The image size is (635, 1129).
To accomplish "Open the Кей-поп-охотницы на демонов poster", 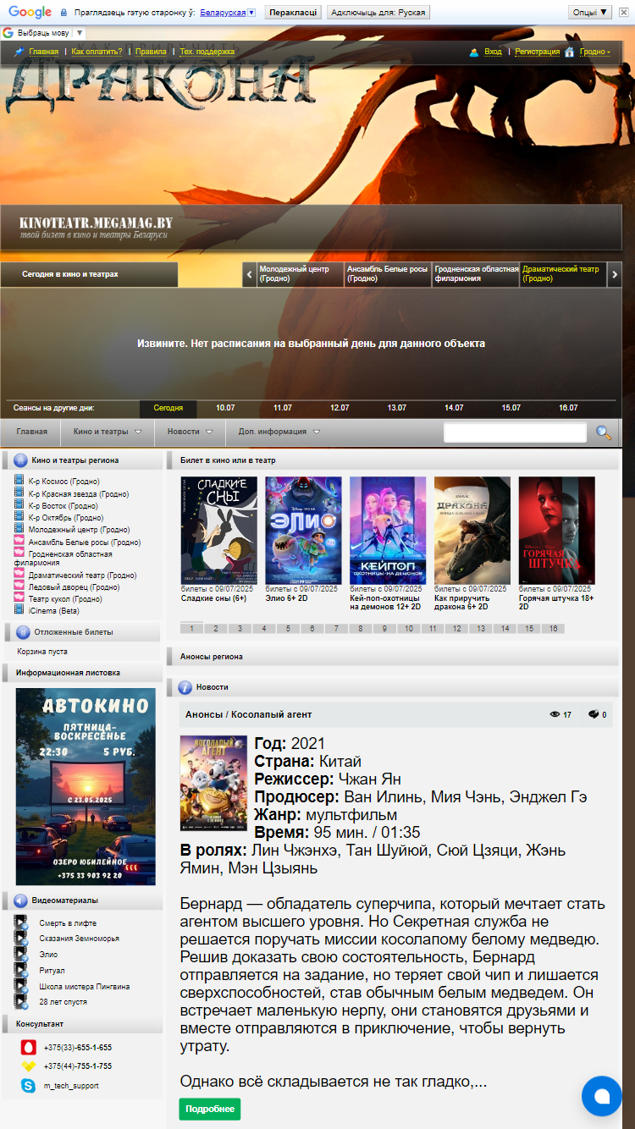I will pos(388,531).
